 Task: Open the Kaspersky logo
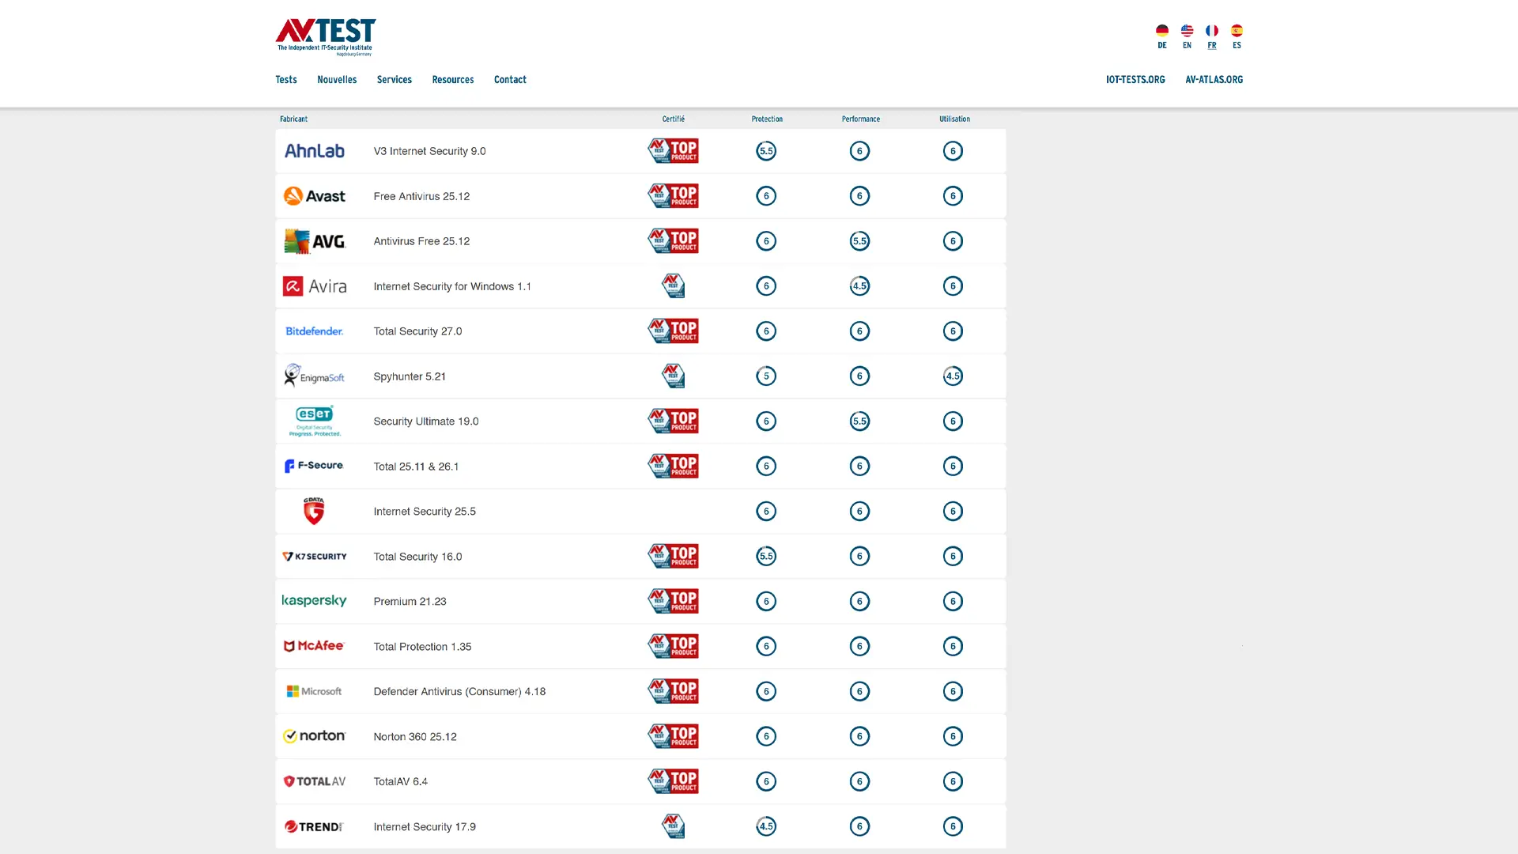[314, 601]
